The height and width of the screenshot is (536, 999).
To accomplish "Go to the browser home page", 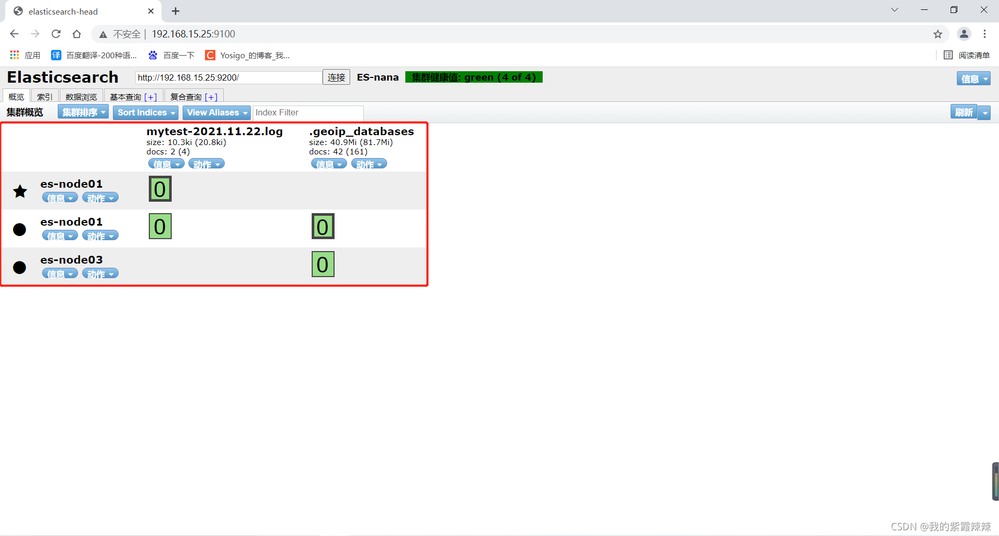I will 76,34.
